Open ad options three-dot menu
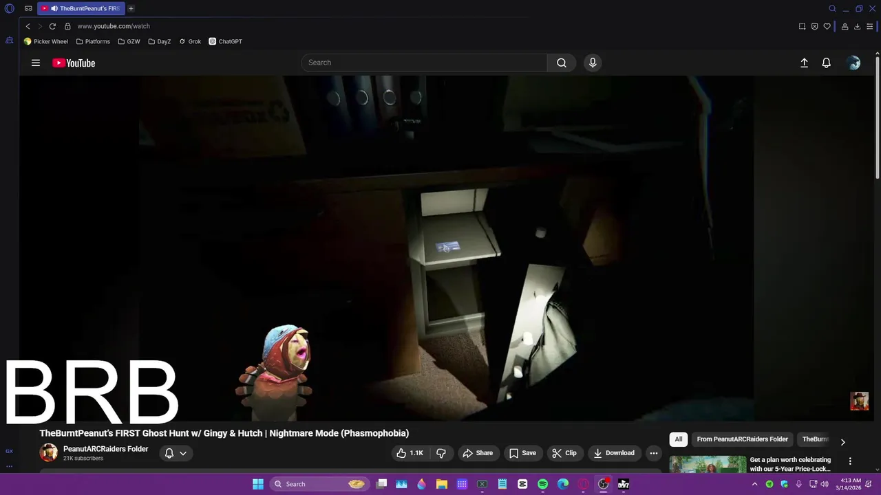Viewport: 881px width, 495px height. (x=850, y=461)
